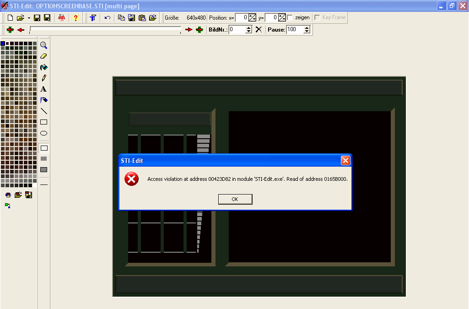This screenshot has height=309, width=469.
Task: Pick the paint bucket fill tool
Action: click(x=44, y=67)
